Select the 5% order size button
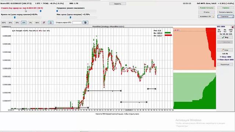Image resolution: width=235 pixels, height=132 pixels. point(30,23)
